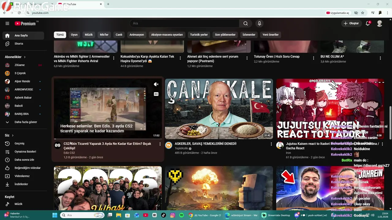Open options for CS2 Skin Ticareti video
Screen dimensions: 392x220
[160, 144]
